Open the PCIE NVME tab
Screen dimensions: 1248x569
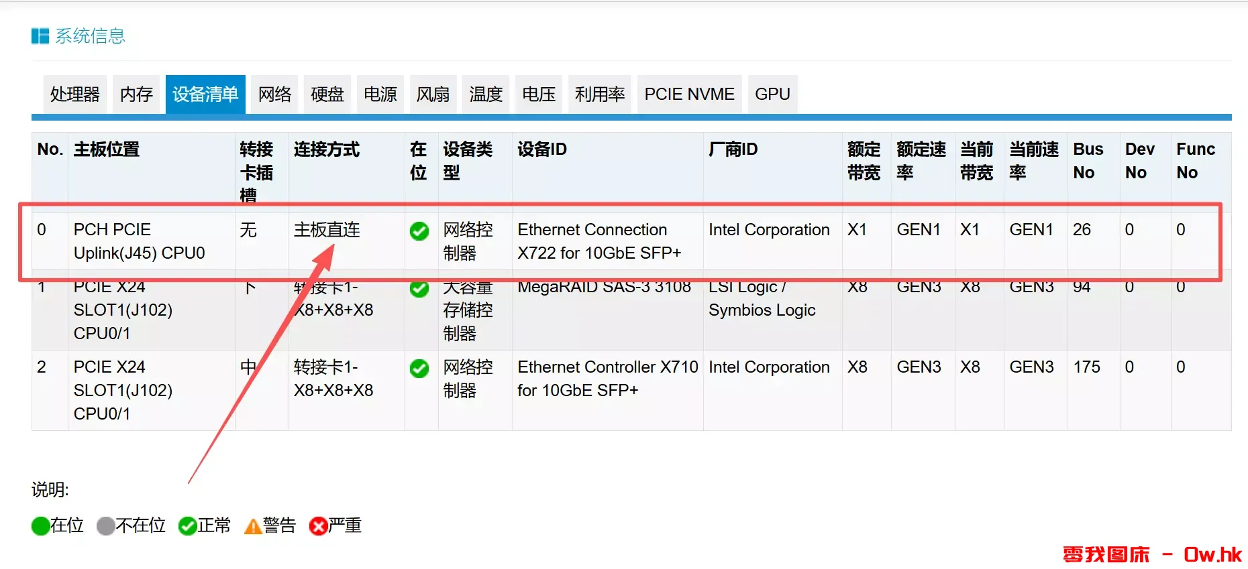(689, 94)
